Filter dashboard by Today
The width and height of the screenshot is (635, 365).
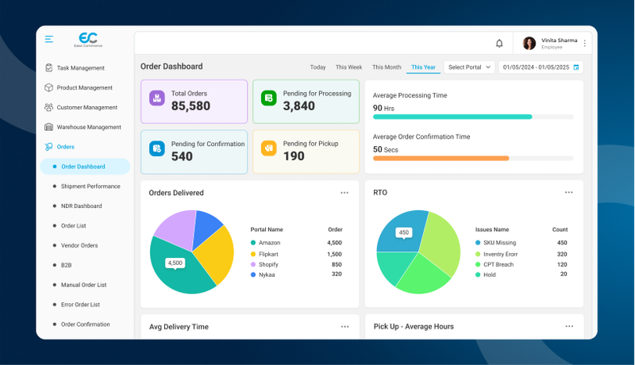click(x=318, y=67)
